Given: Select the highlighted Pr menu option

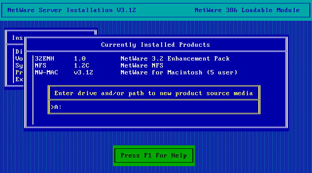Looking at the screenshot, I should (x=19, y=73).
